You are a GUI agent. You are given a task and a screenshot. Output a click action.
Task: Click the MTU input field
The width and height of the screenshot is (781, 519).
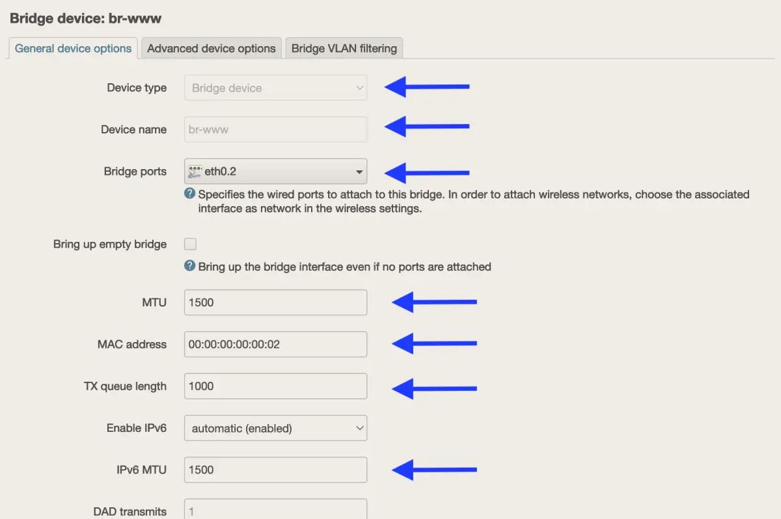coord(275,302)
